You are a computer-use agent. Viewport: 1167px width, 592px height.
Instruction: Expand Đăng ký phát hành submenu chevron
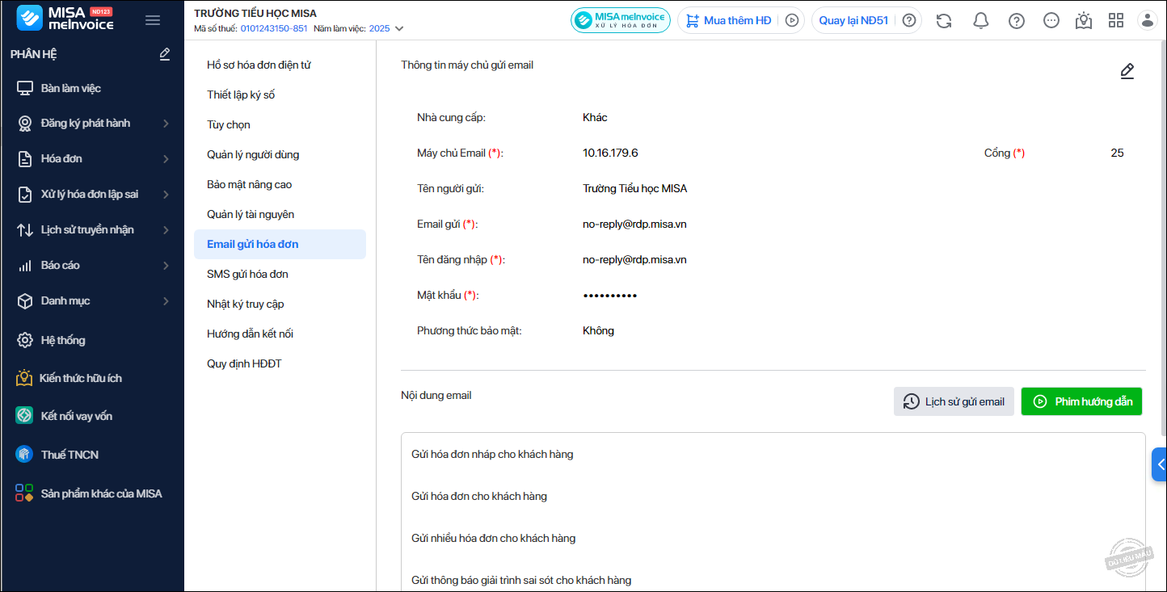[166, 124]
